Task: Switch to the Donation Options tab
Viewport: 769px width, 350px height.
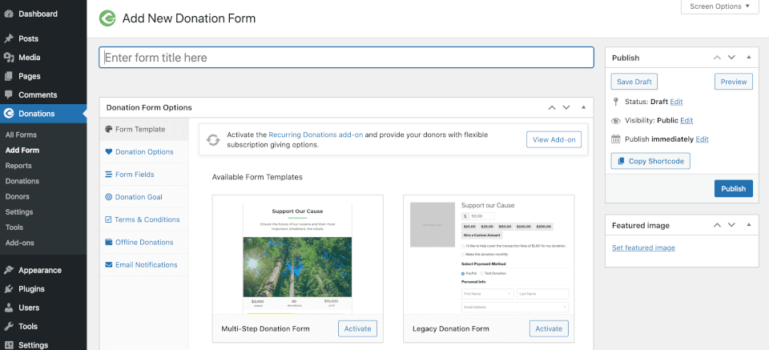Action: pyautogui.click(x=144, y=152)
